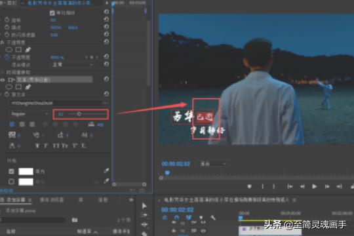Reset the Rotation parameter
The height and width of the screenshot is (236, 354).
pyautogui.click(x=106, y=20)
